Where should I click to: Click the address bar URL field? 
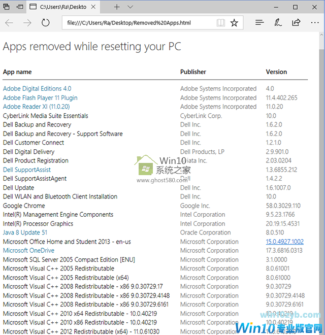137,23
